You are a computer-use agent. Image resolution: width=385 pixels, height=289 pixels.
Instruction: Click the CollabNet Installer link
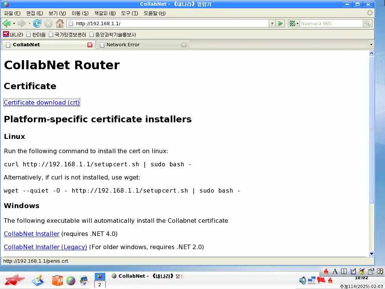point(32,234)
